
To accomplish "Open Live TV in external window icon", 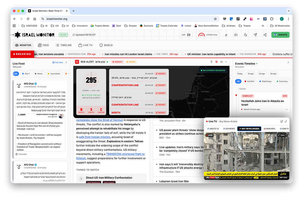I will pos(282,122).
